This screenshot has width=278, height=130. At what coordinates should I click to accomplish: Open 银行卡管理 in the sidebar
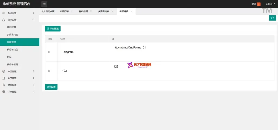click(x=12, y=65)
